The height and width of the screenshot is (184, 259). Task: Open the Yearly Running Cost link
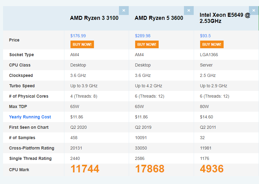(x=30, y=117)
